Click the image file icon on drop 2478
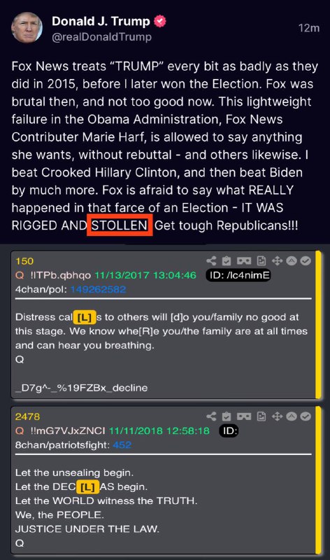330x560 pixels. [261, 416]
